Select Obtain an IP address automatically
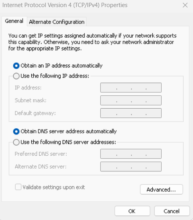193x220 pixels. pyautogui.click(x=16, y=65)
